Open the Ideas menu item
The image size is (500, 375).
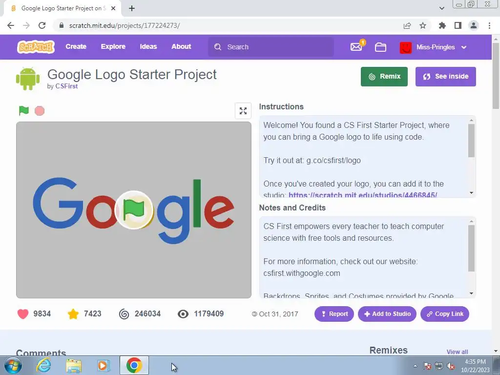click(148, 46)
